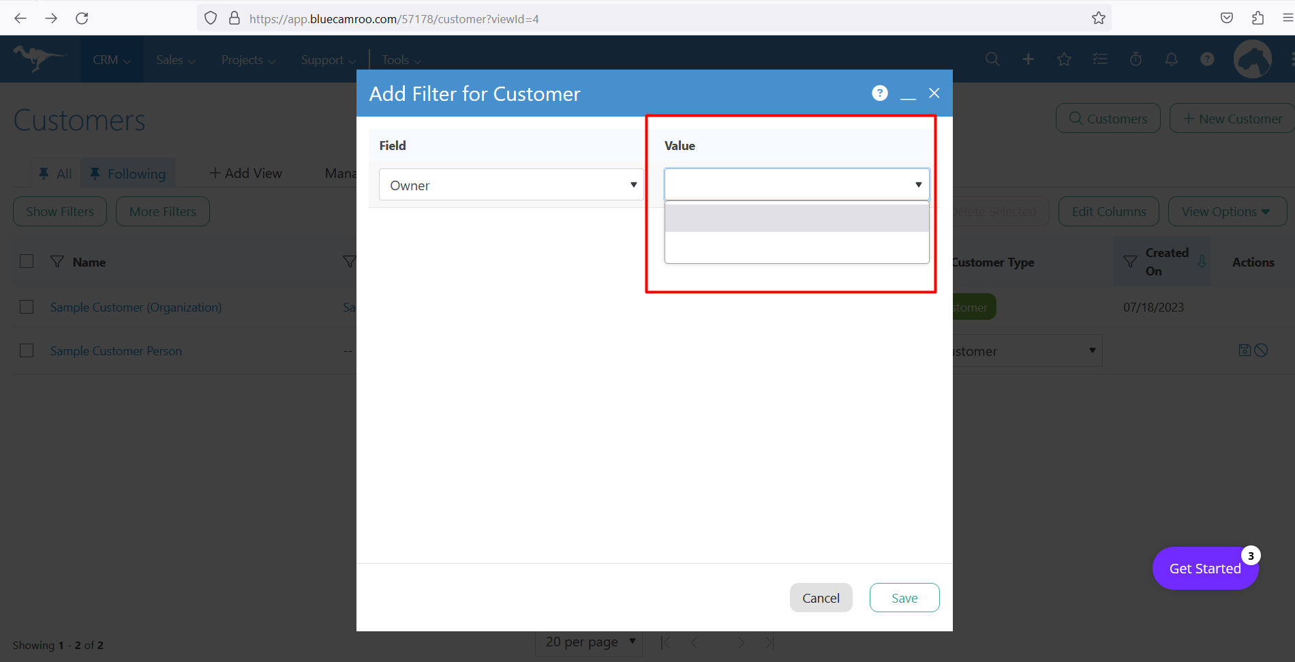Screen dimensions: 1295x662
Task: Click the cancel circle icon in Actions column
Action: 1262,350
